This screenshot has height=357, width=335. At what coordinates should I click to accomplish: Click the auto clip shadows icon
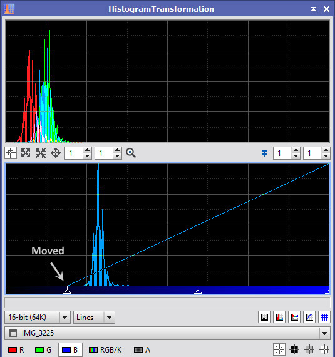[294, 349]
